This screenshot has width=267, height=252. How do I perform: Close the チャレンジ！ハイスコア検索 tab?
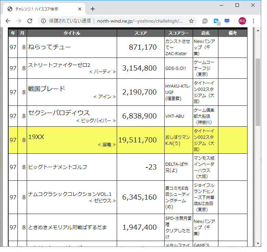tap(80, 9)
